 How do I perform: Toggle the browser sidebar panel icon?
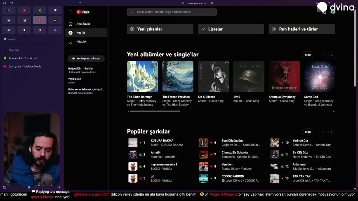pos(11,3)
